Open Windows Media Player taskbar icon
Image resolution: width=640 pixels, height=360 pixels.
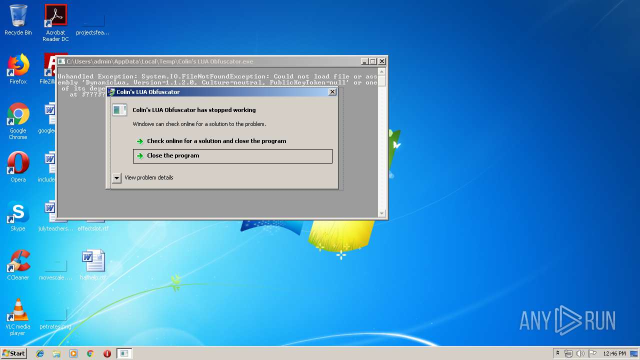tap(73, 353)
